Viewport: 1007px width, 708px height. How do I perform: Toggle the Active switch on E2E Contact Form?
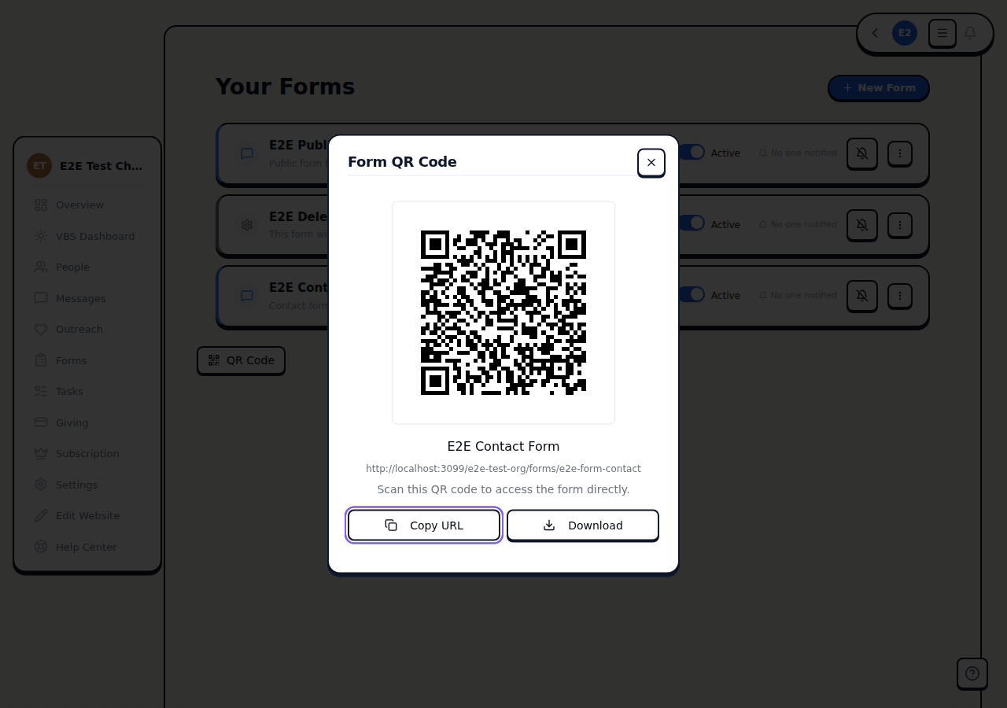[691, 293]
